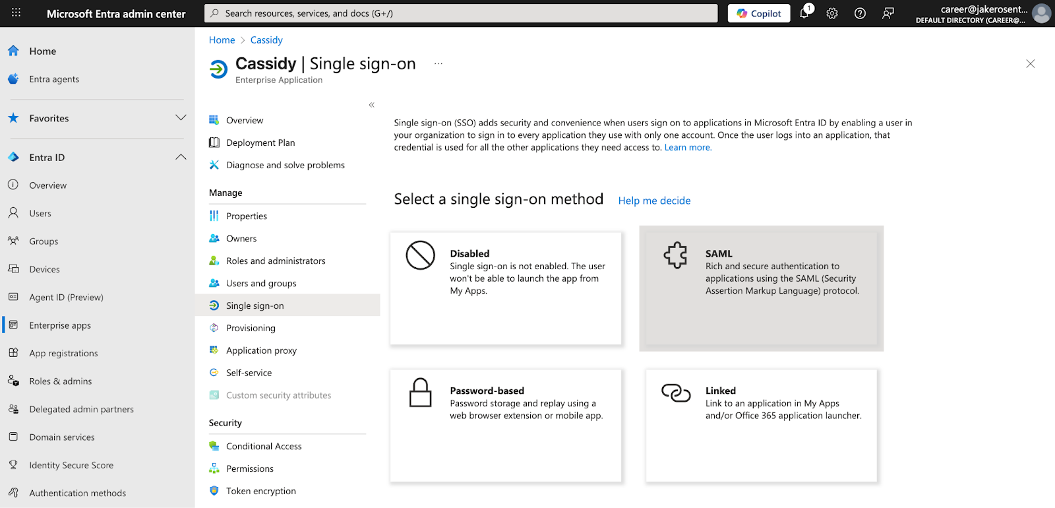Screen dimensions: 1055x508
Task: Select the Disabled sign-on method card
Action: 506,288
